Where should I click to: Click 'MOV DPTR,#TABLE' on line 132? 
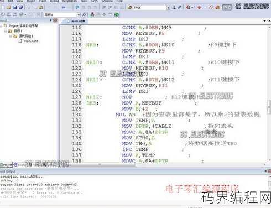(x=147, y=126)
